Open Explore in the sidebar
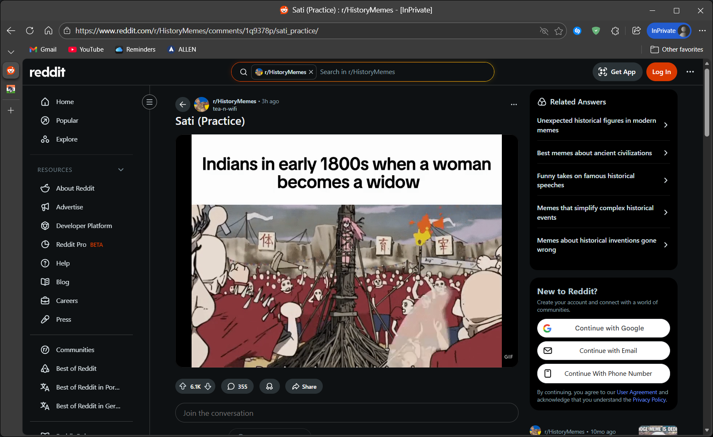The image size is (713, 437). (x=67, y=139)
